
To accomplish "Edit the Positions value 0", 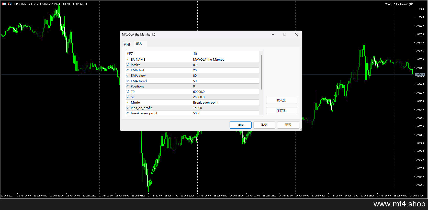I will (226, 86).
